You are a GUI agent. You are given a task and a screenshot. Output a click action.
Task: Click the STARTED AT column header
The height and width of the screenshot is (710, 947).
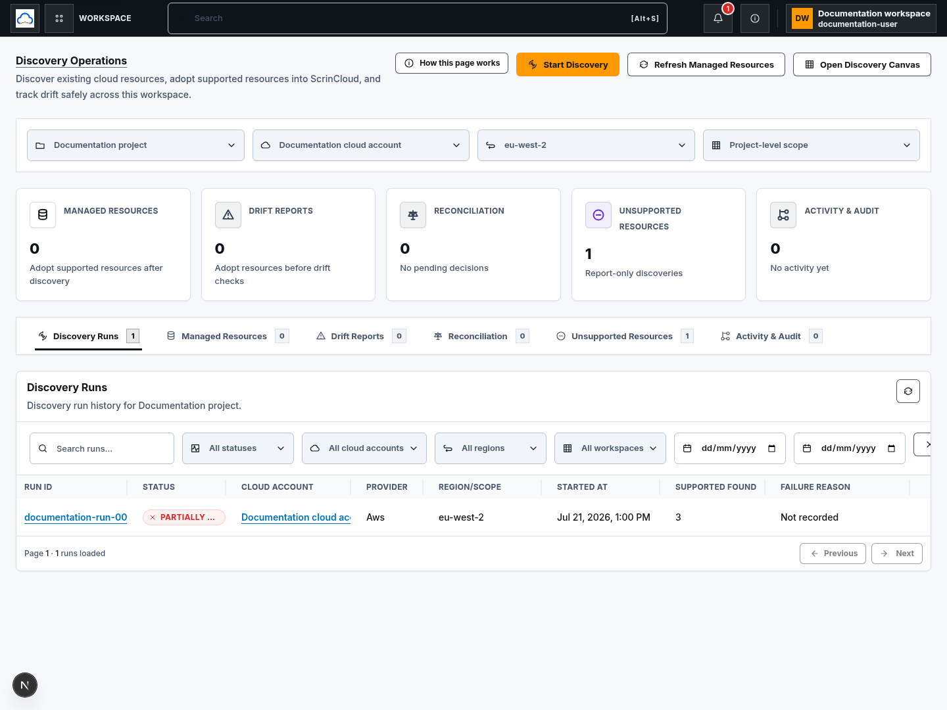click(582, 487)
